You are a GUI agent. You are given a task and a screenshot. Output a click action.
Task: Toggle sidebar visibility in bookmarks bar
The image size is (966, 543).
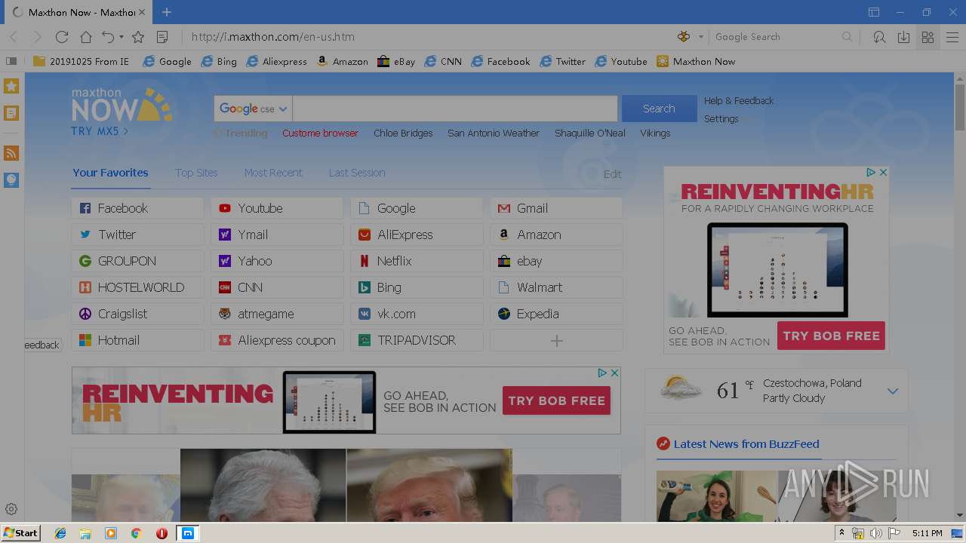(x=11, y=61)
